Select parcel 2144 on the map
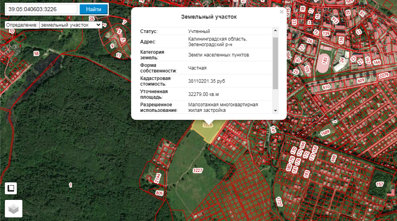Screen dimensions: 397x221 (158, 177)
